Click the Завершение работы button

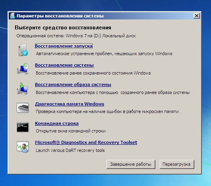pyautogui.click(x=131, y=164)
